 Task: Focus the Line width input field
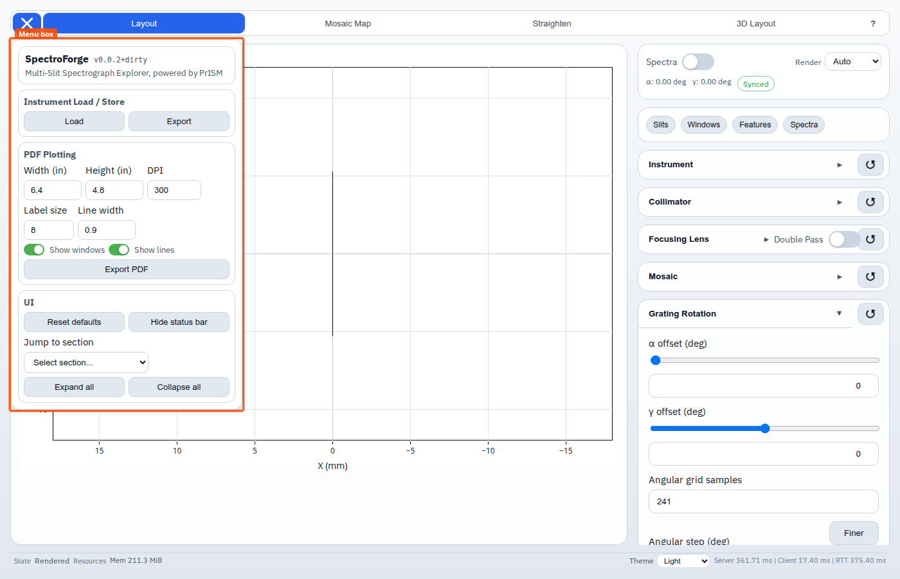107,230
